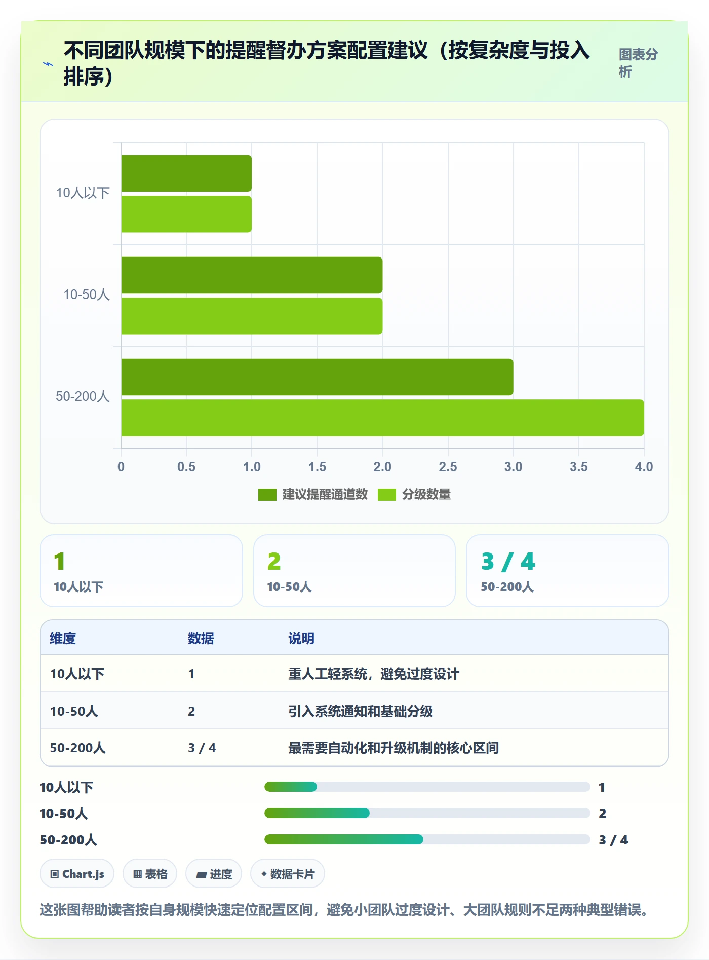709x960 pixels.
Task: Click the light green chart bar for 10人以下
Action: coord(186,214)
